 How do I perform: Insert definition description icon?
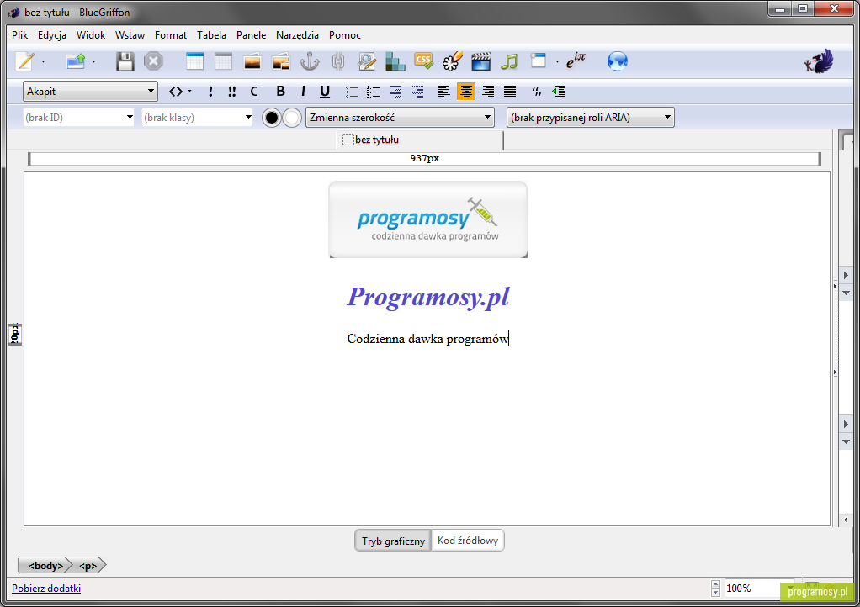click(x=418, y=92)
